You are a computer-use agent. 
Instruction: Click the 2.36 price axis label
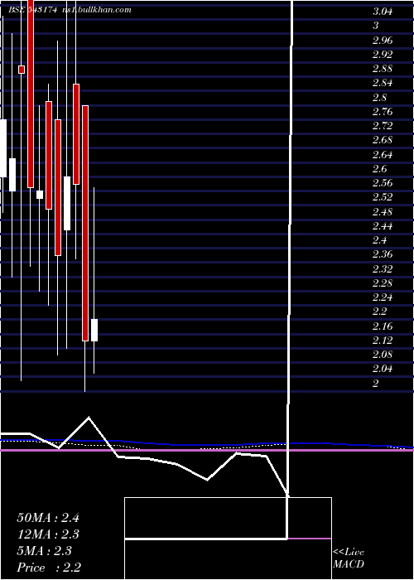coord(383,255)
